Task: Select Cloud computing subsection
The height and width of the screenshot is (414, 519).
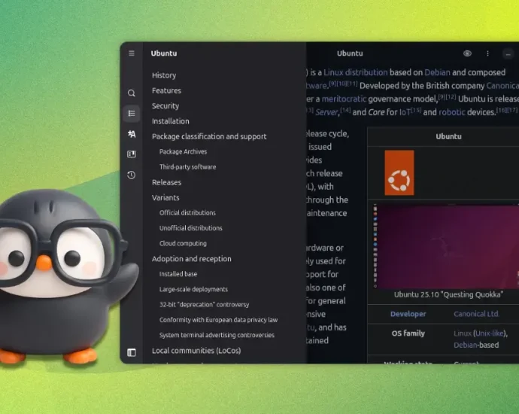Action: click(x=183, y=243)
